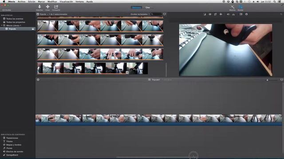Select the cropping tool in adjustments bar

[x=215, y=14]
